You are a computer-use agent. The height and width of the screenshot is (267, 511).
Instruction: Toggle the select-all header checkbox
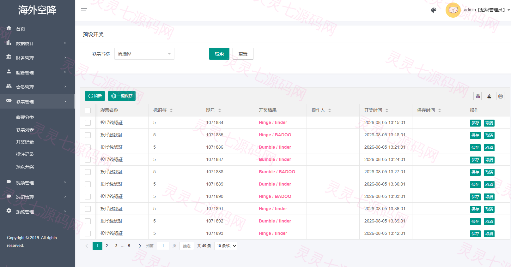coord(88,110)
